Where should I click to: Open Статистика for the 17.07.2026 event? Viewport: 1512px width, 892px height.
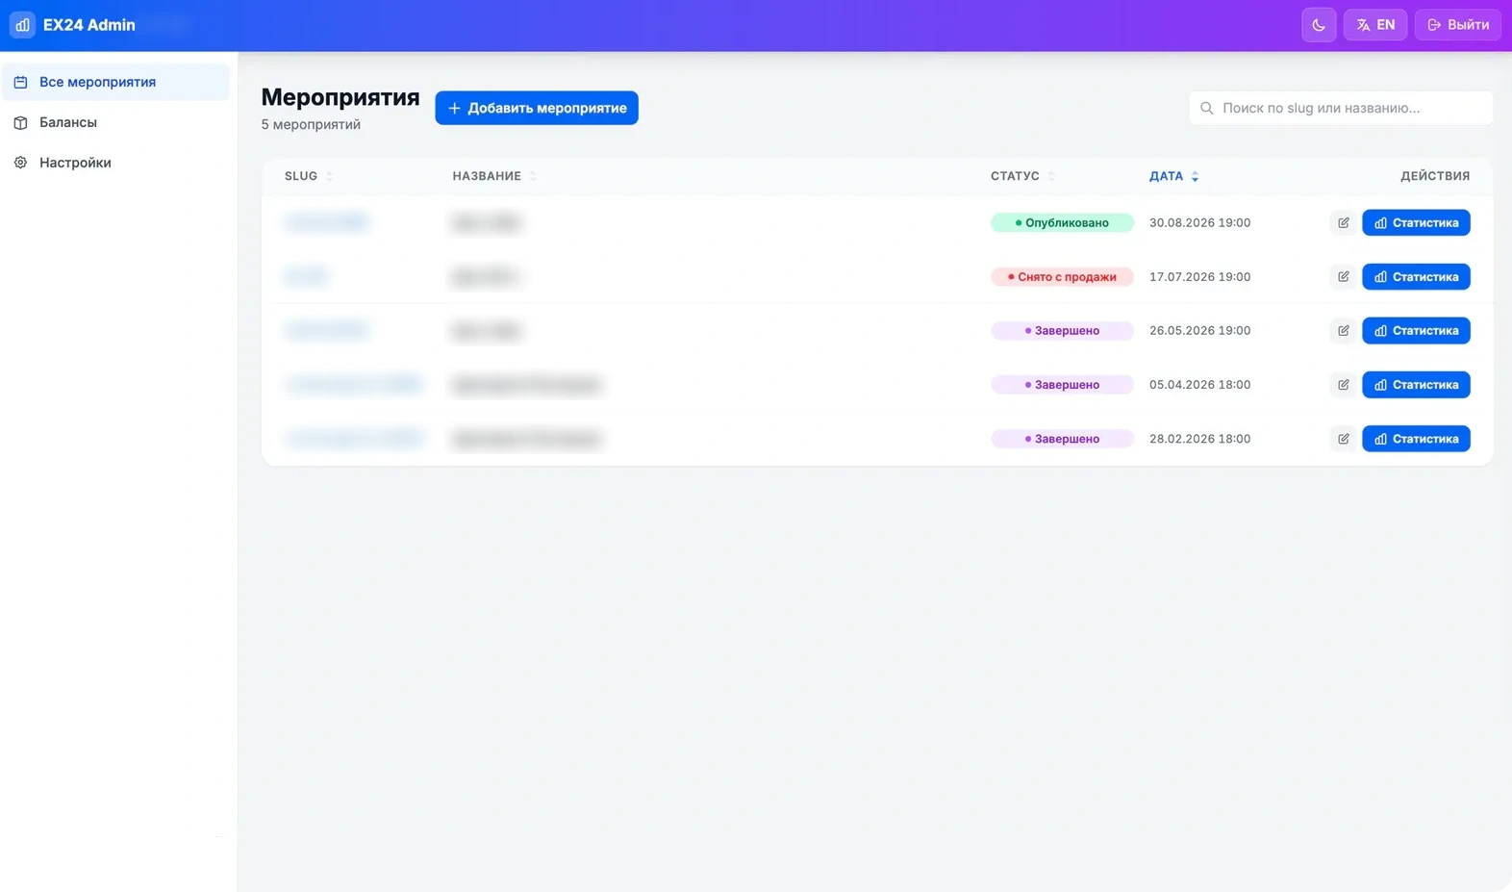click(1416, 276)
